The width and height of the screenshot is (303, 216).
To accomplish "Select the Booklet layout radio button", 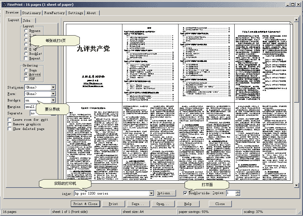I will (x=26, y=54).
